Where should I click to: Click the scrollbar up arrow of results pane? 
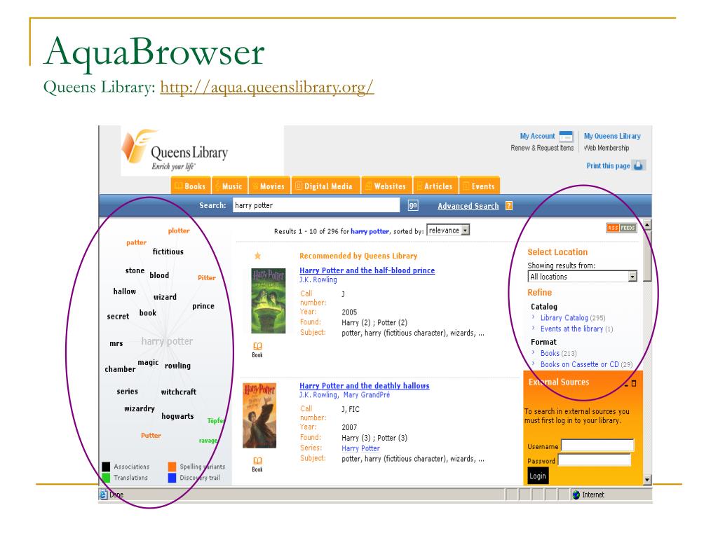pyautogui.click(x=647, y=224)
